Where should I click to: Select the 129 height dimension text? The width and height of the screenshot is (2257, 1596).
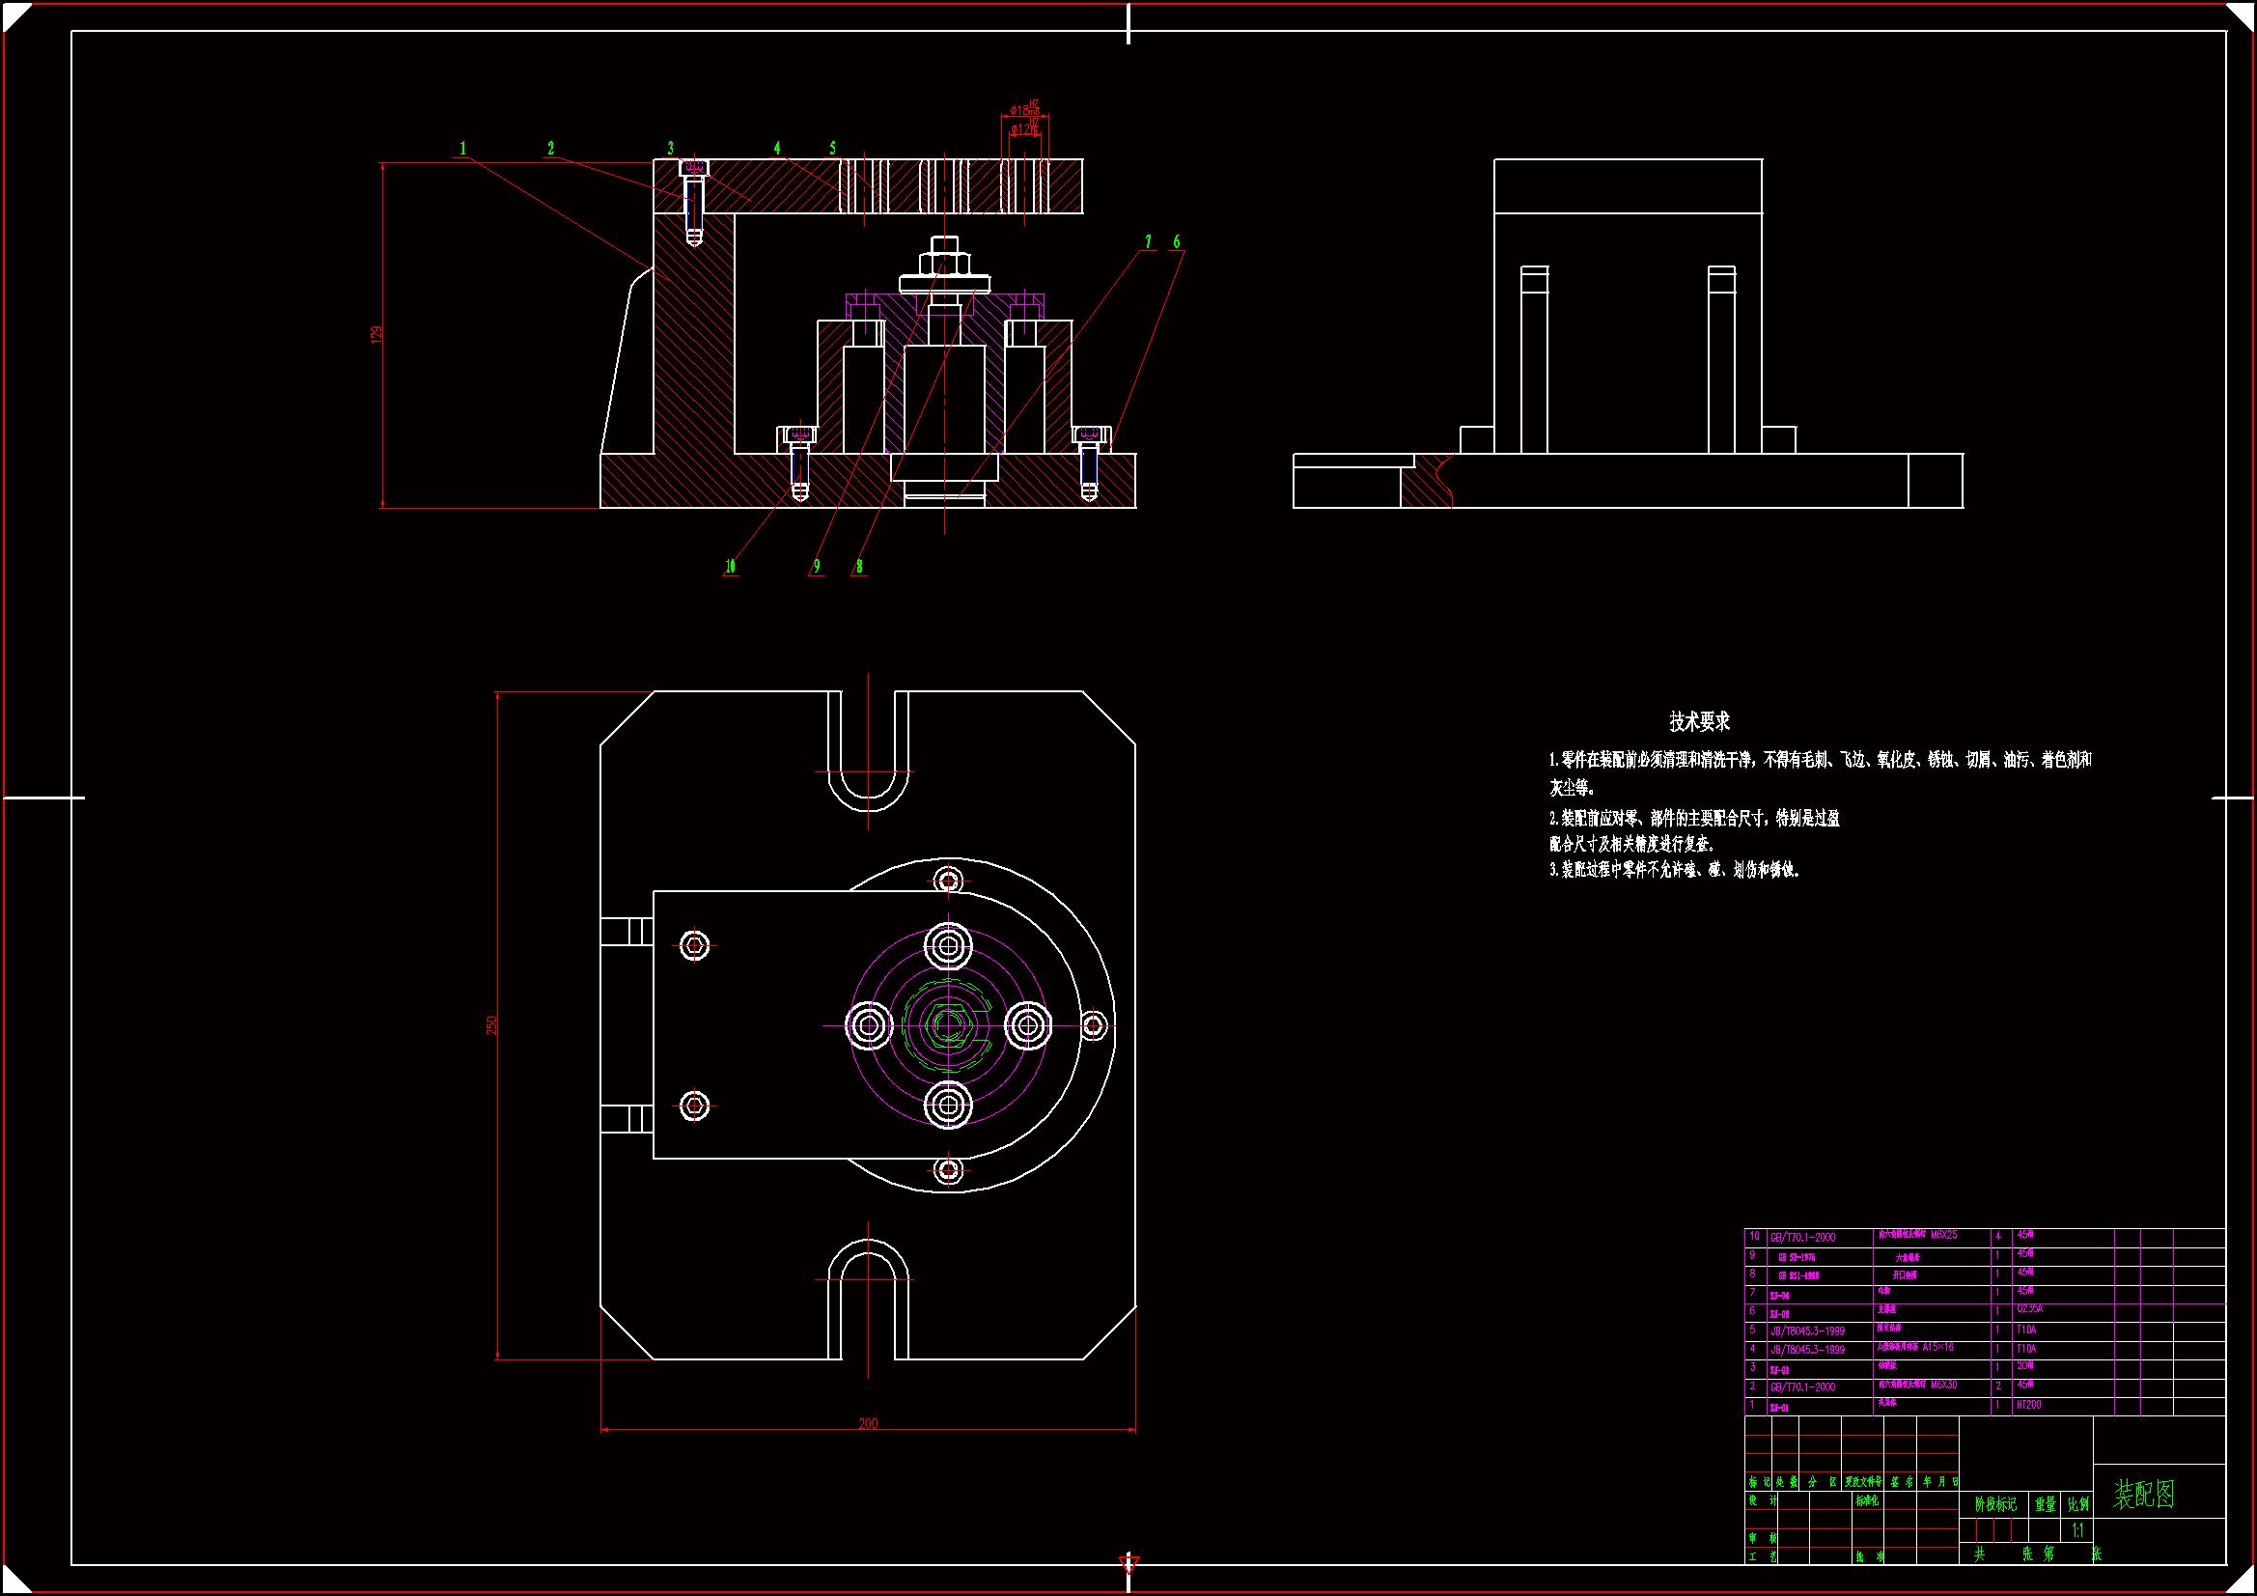[x=376, y=334]
